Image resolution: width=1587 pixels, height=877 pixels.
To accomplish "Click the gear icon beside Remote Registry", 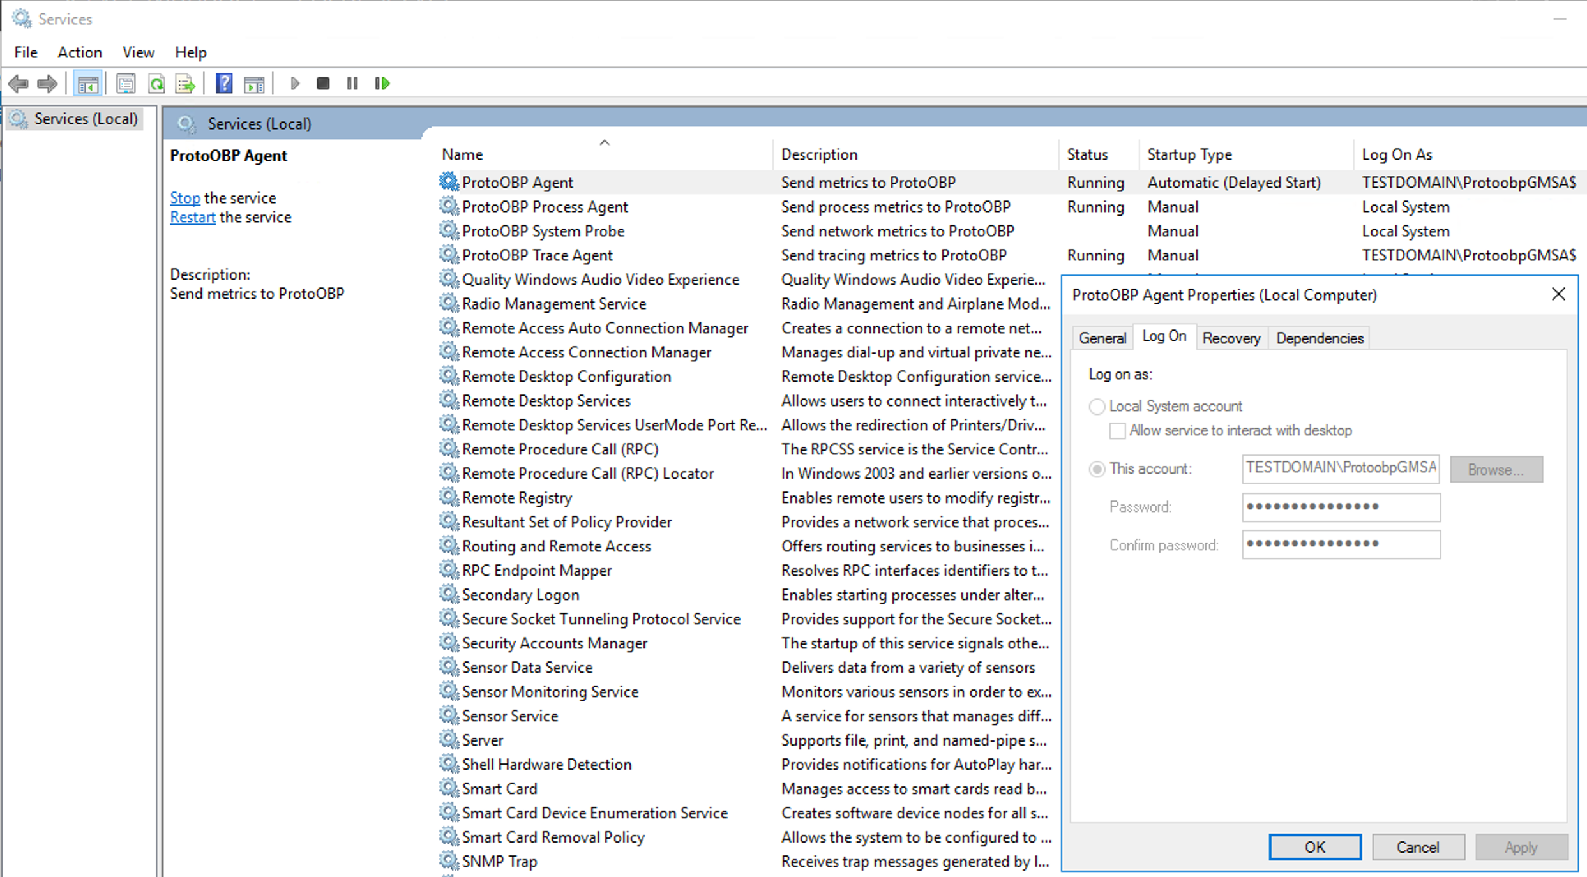I will click(449, 497).
